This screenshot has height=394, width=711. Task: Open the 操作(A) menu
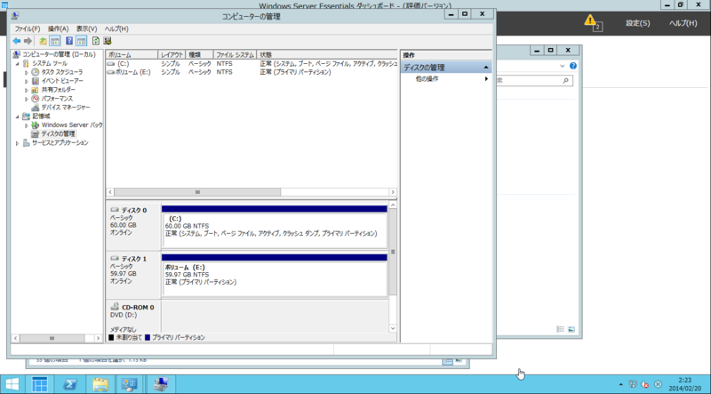58,28
